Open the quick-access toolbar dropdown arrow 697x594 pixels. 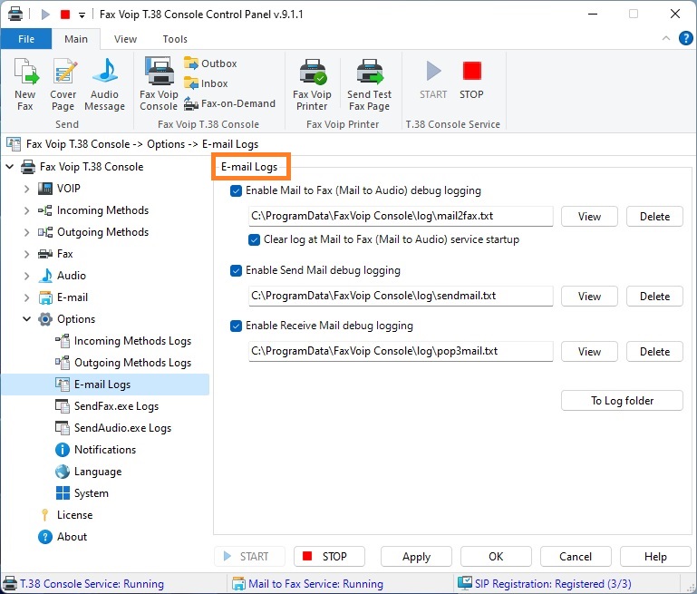pyautogui.click(x=82, y=15)
